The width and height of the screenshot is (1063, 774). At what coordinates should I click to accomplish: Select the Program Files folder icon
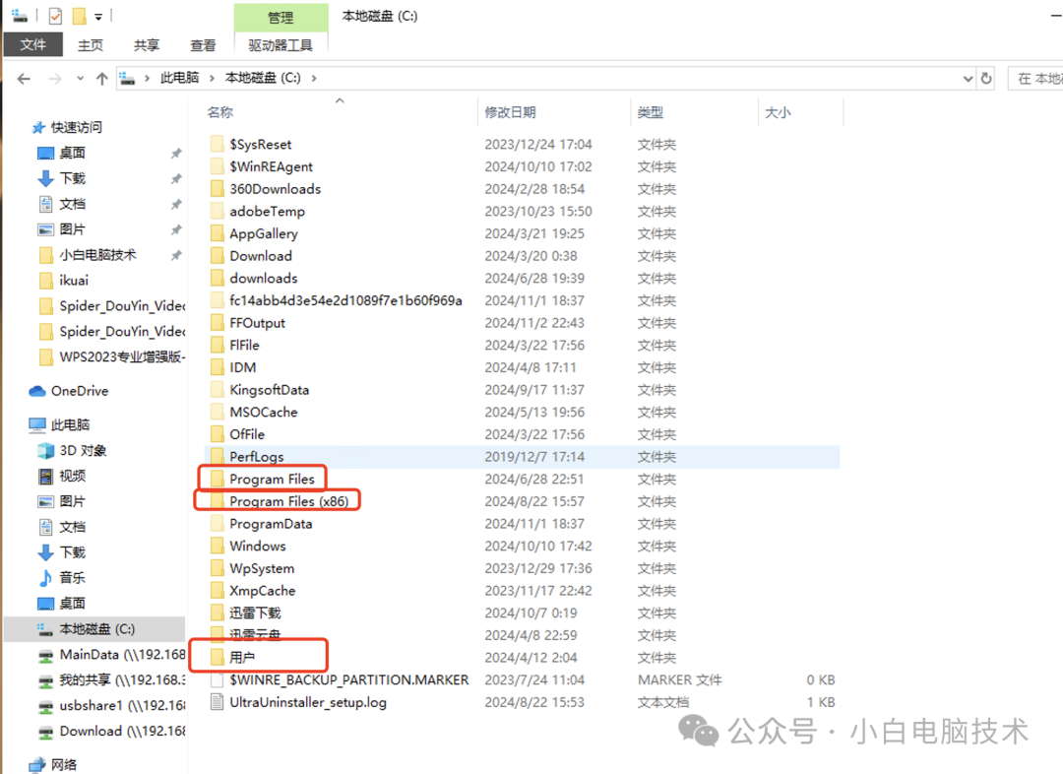point(217,479)
